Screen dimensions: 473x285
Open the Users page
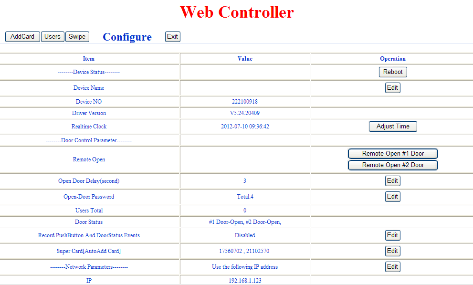click(x=53, y=36)
